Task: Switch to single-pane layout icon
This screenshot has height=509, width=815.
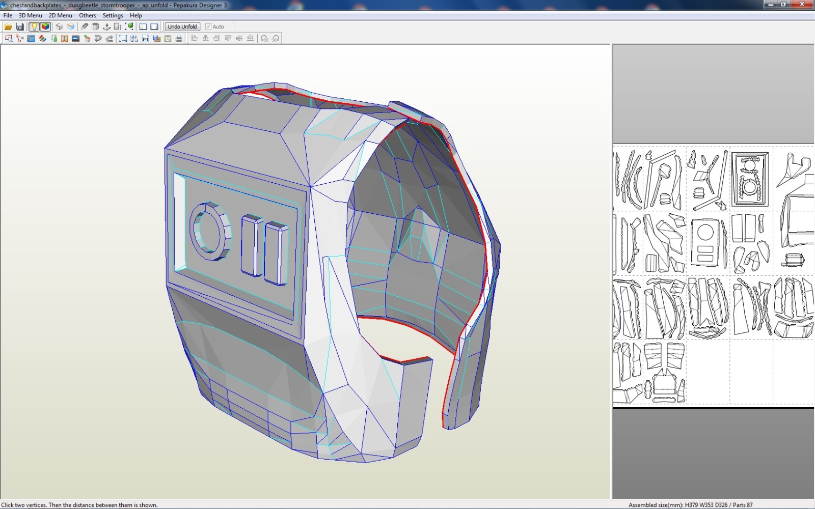Action: click(x=154, y=26)
